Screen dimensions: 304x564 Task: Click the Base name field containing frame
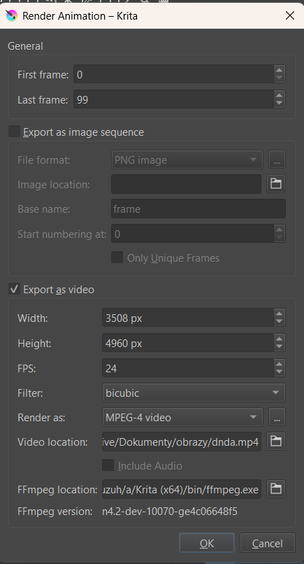[198, 209]
